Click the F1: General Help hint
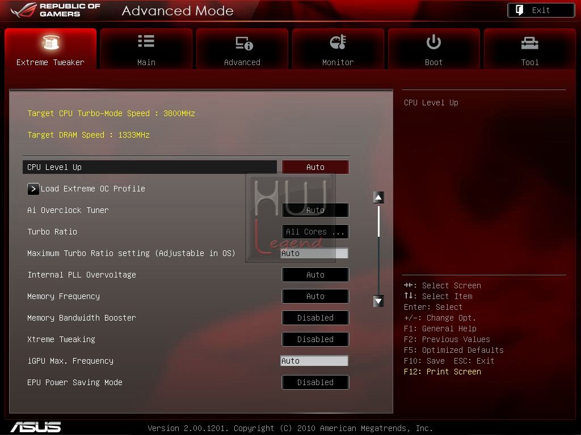Viewport: 581px width, 435px height. point(440,329)
